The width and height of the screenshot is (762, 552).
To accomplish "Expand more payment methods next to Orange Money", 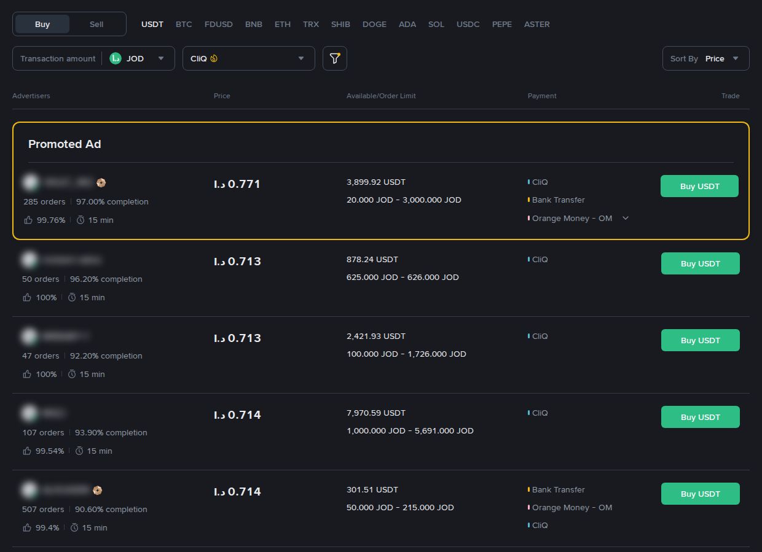I will pos(626,218).
